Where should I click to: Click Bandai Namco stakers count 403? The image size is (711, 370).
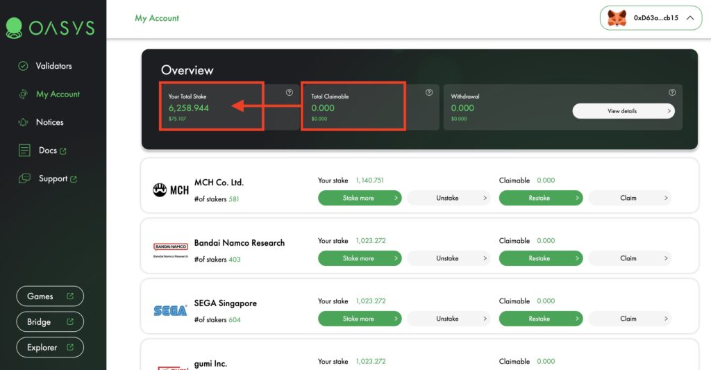pos(235,260)
